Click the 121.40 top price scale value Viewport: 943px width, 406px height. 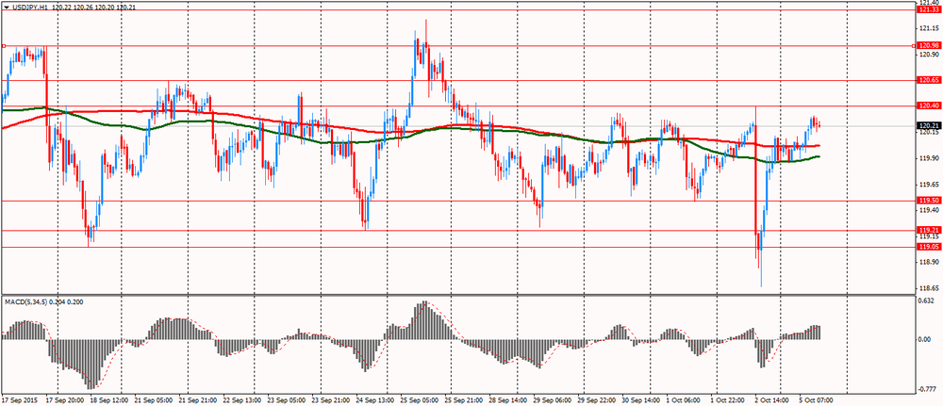coord(928,3)
